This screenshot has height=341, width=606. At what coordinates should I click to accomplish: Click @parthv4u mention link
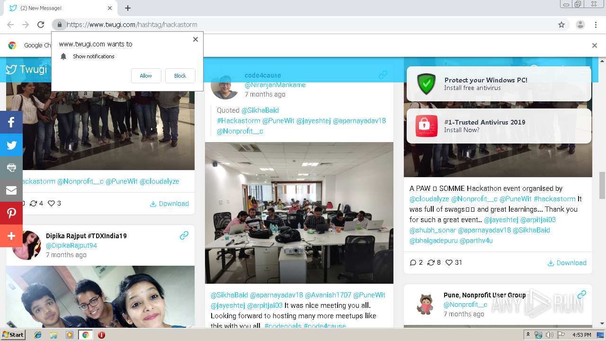coord(476,241)
